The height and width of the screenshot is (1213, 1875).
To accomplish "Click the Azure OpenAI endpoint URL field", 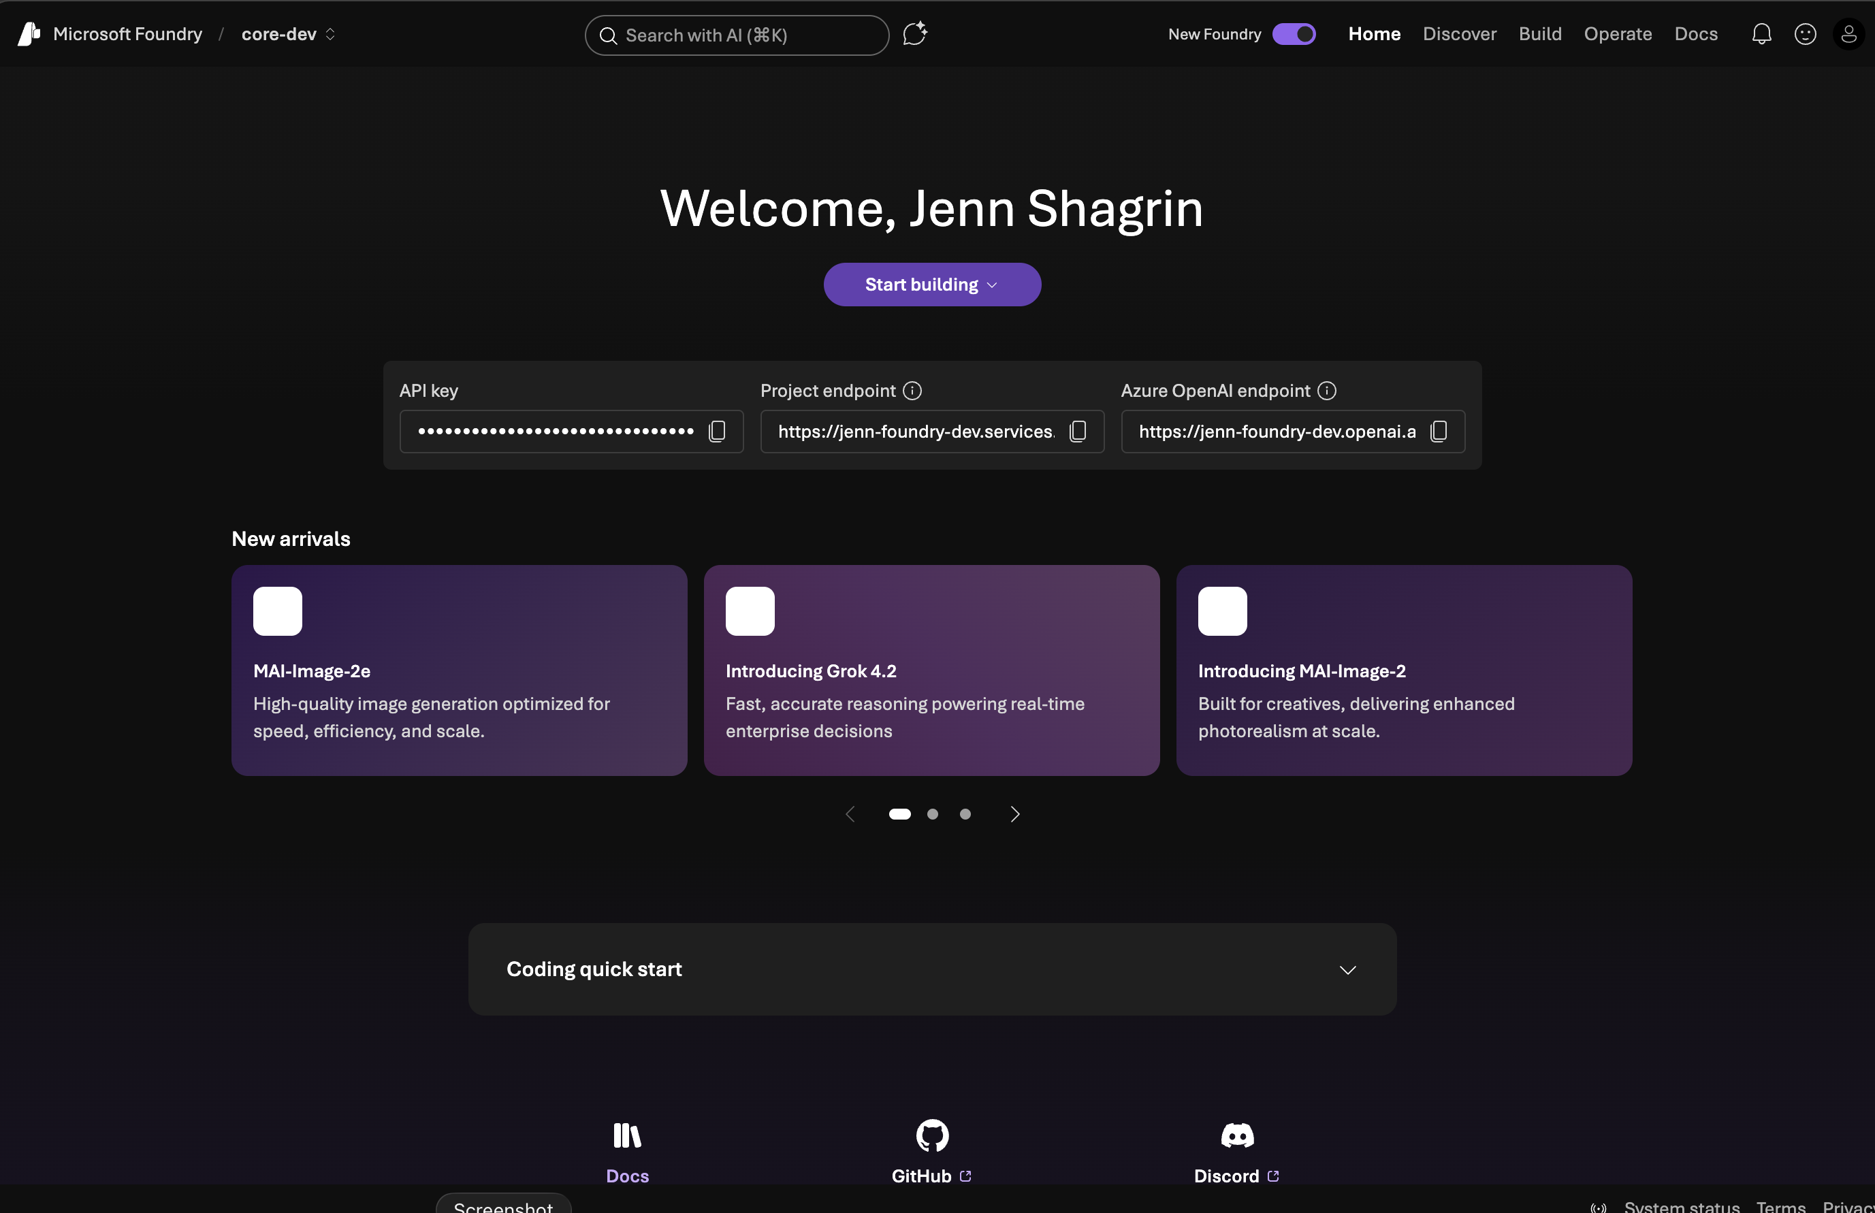I will coord(1293,431).
